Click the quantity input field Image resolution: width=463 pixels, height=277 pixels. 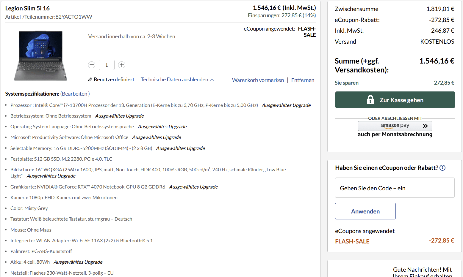coord(107,65)
